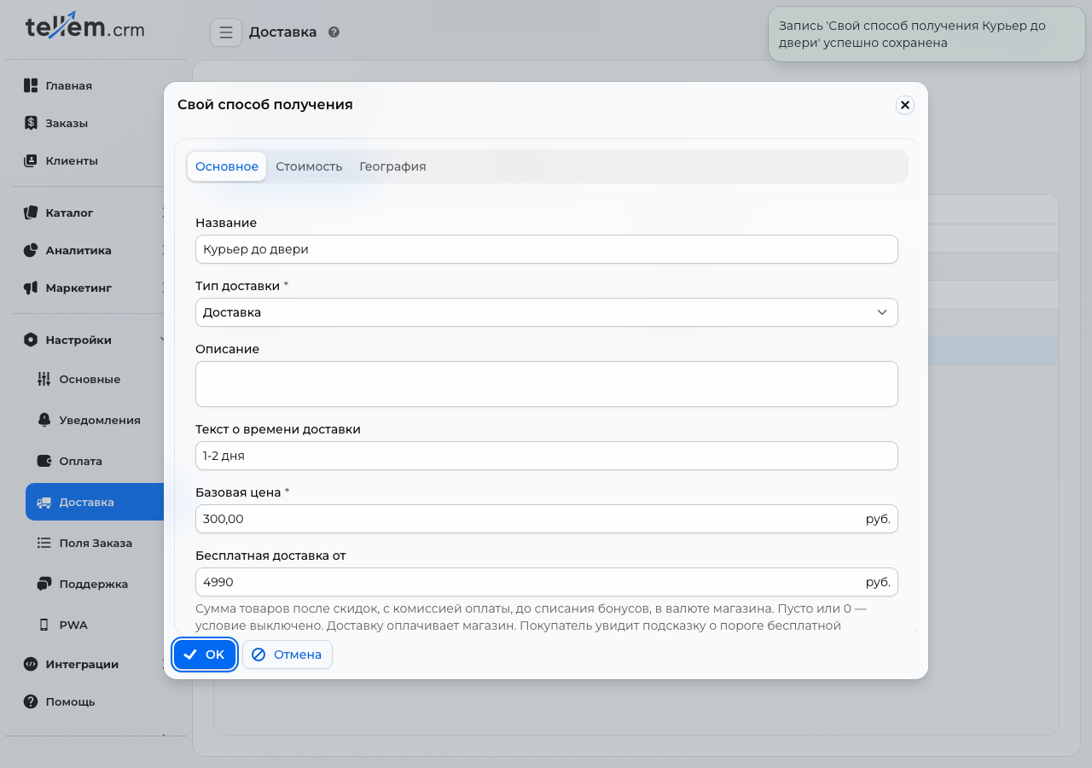This screenshot has width=1092, height=768.
Task: Click the Поддержка chat bubbles icon
Action: [x=44, y=584]
